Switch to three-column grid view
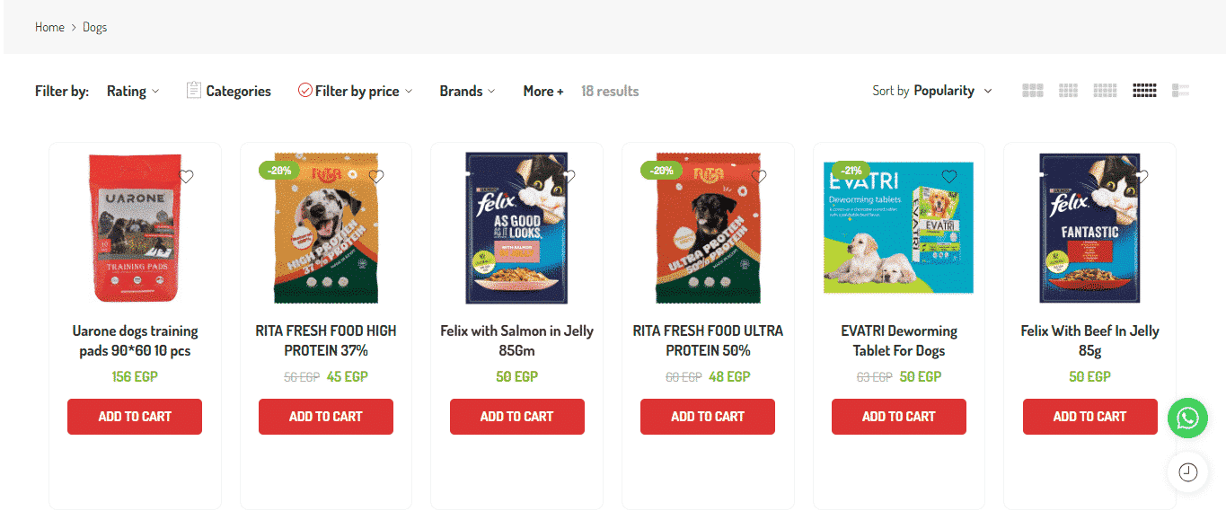The height and width of the screenshot is (511, 1226). click(1068, 91)
